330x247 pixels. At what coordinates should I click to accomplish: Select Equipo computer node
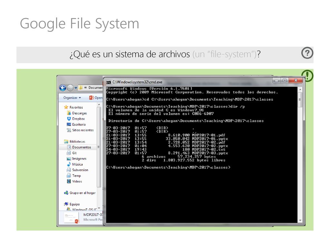[74, 204]
